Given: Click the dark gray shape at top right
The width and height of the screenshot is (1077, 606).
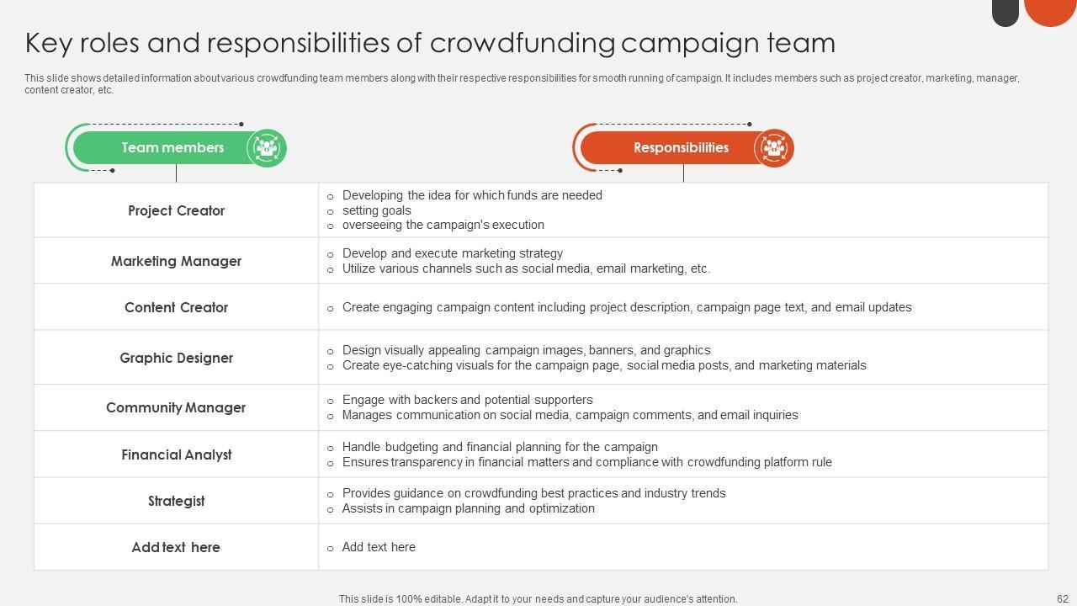Looking at the screenshot, I should click(x=1005, y=11).
